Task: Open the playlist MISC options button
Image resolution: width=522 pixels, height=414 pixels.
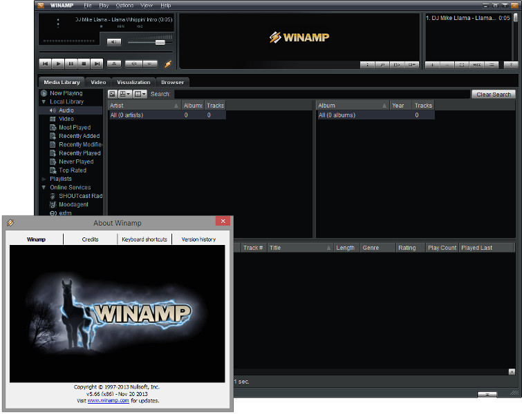Action: click(477, 65)
